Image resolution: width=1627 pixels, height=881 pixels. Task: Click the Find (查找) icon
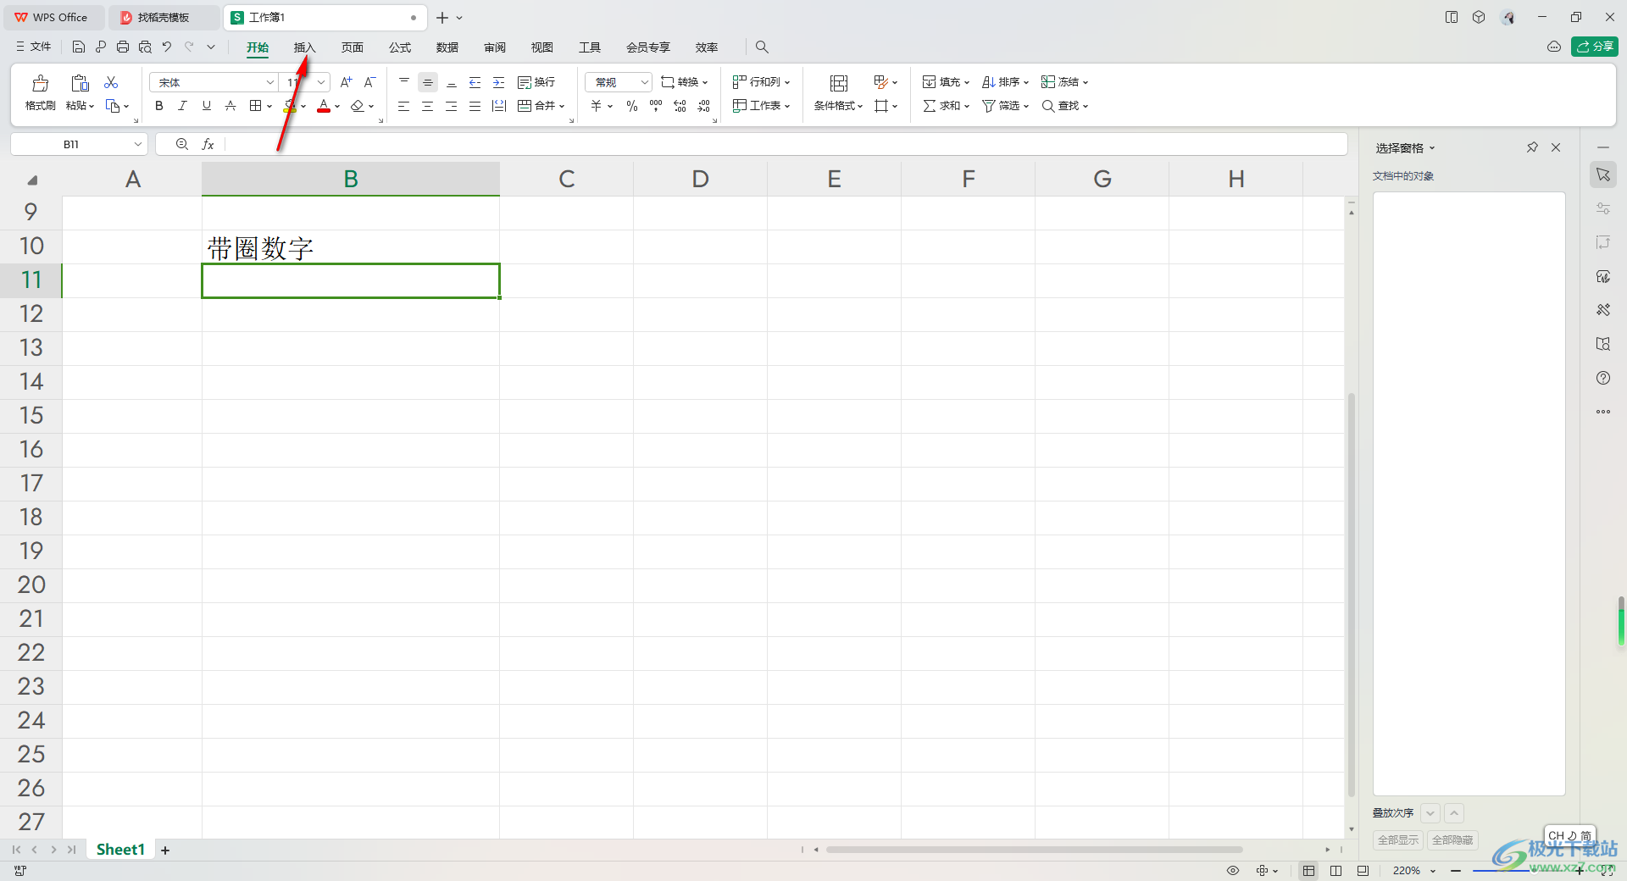(x=1048, y=106)
